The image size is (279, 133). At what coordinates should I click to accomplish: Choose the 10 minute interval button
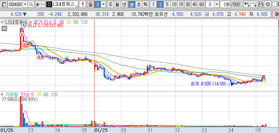click(174, 5)
